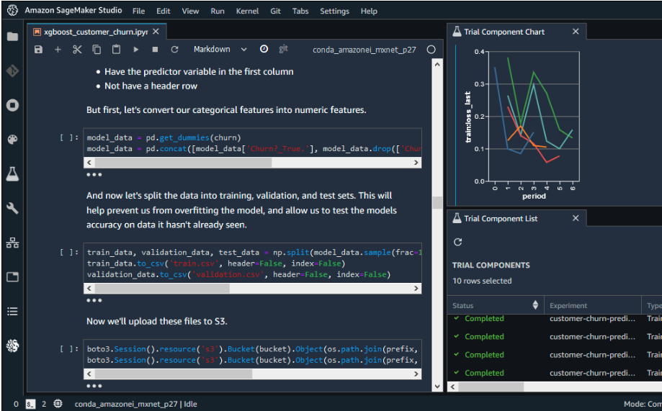Viewport: 662px width, 411px height.
Task: Open the Git sidebar panel icon
Action: coord(12,71)
